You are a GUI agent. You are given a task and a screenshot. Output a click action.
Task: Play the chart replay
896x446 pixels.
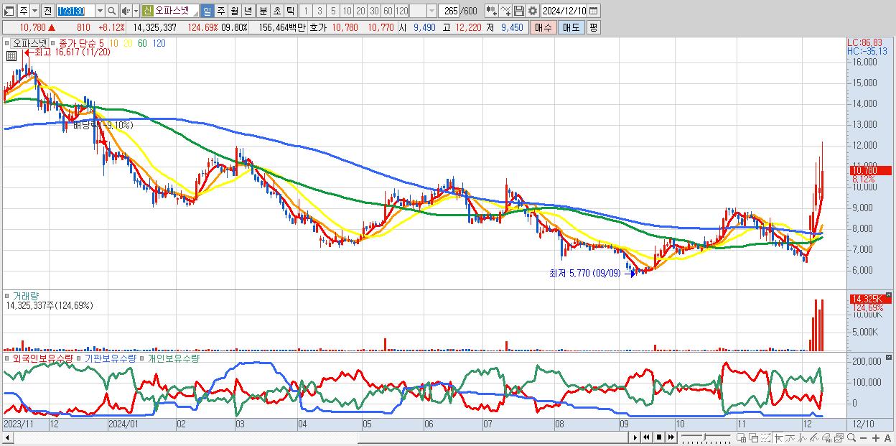pyautogui.click(x=635, y=437)
